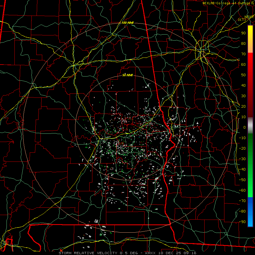
Task: Select the 50 NMI range ring label
Action: point(127,75)
